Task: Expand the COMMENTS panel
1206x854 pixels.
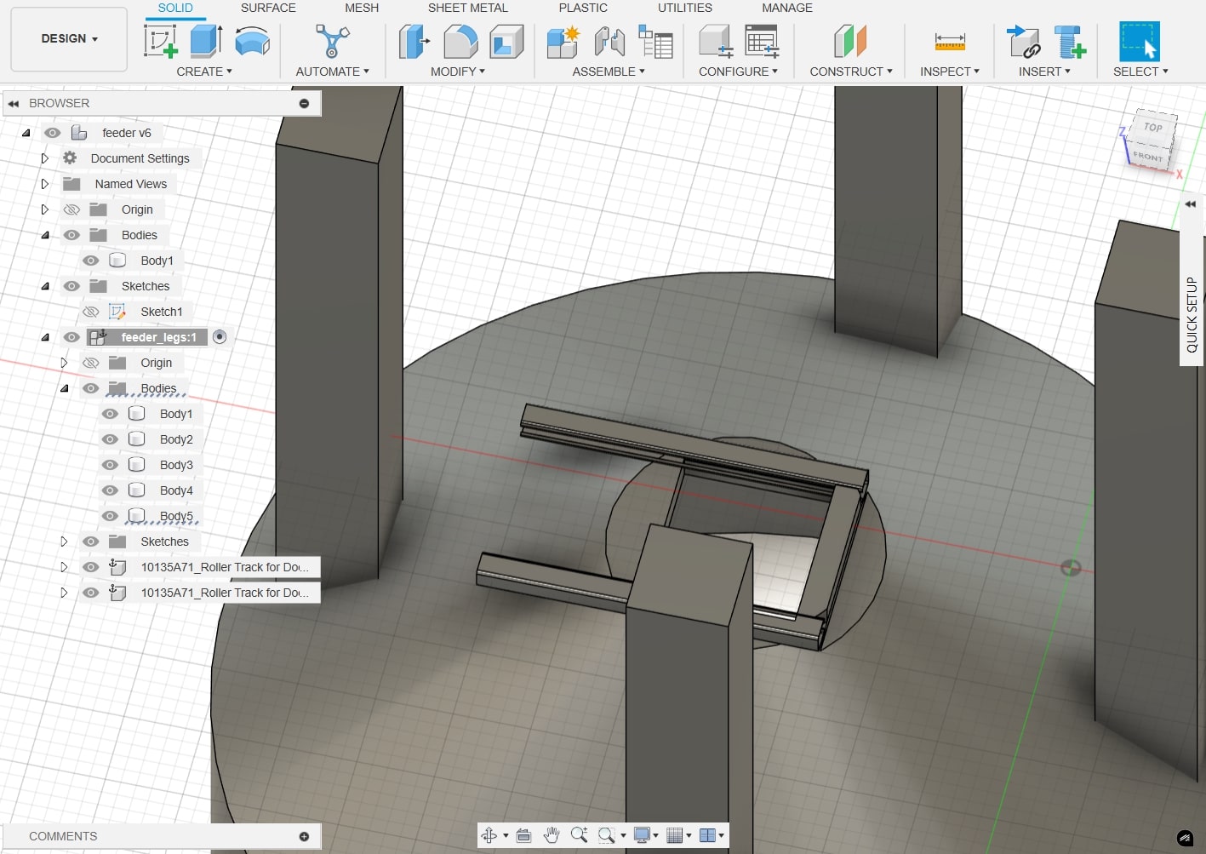Action: tap(304, 836)
